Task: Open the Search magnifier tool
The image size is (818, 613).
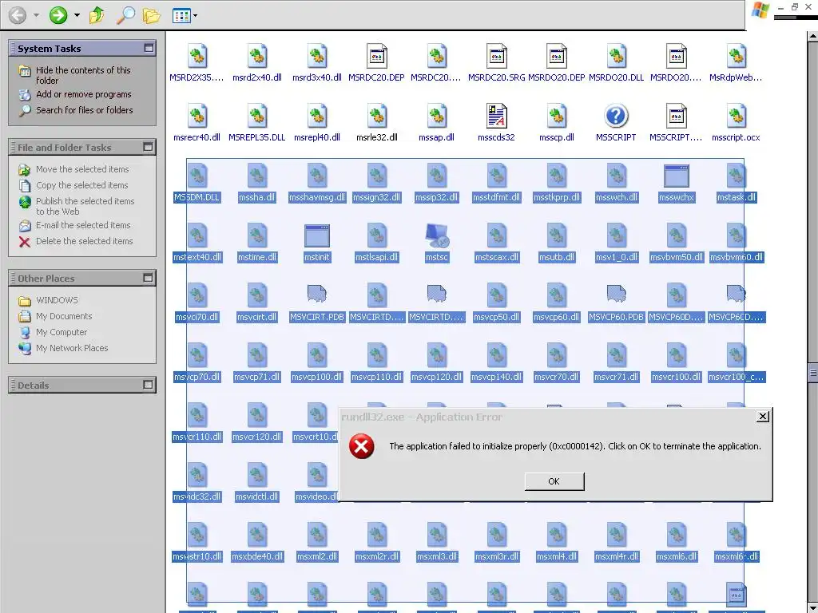Action: 125,15
